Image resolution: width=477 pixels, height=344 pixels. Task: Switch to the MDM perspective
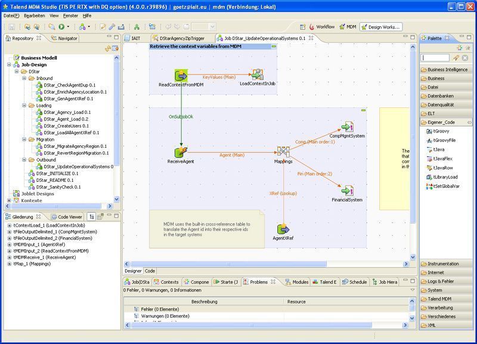pyautogui.click(x=348, y=27)
